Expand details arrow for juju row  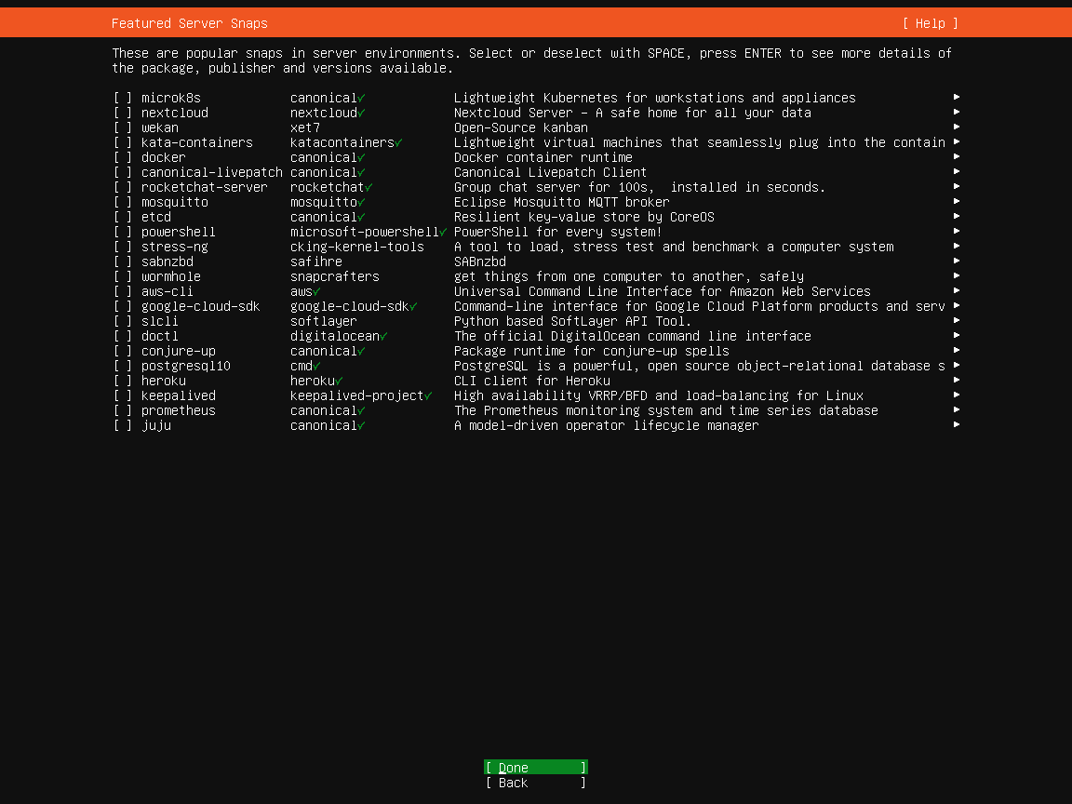coord(957,424)
